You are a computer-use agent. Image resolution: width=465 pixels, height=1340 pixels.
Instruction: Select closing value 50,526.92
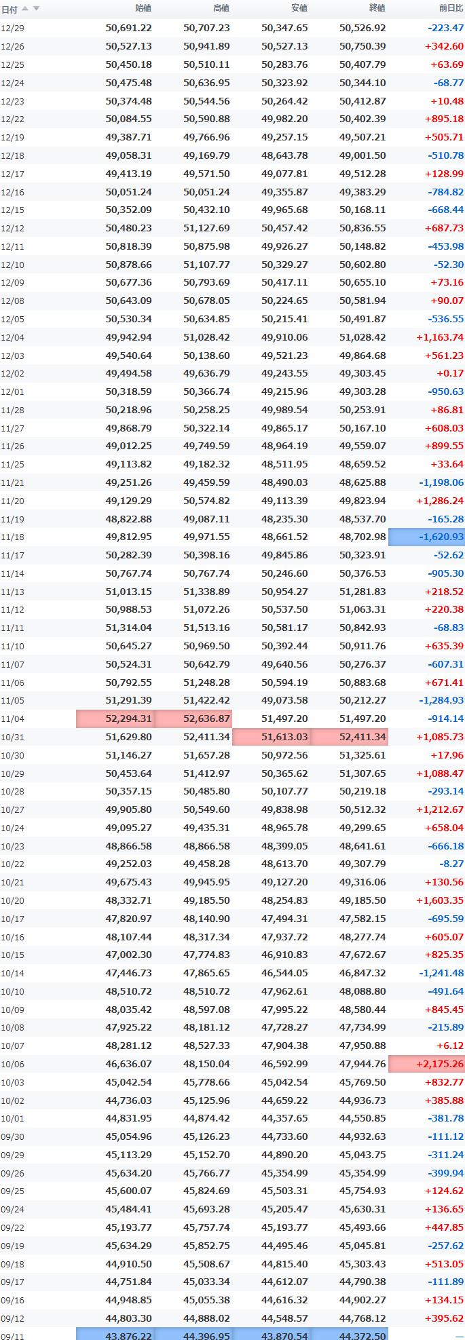362,28
